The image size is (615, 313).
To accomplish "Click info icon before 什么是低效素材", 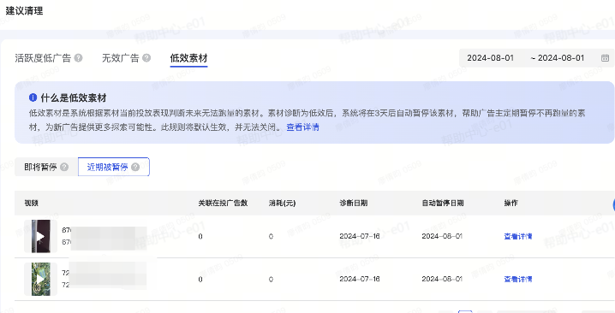I will coord(33,97).
